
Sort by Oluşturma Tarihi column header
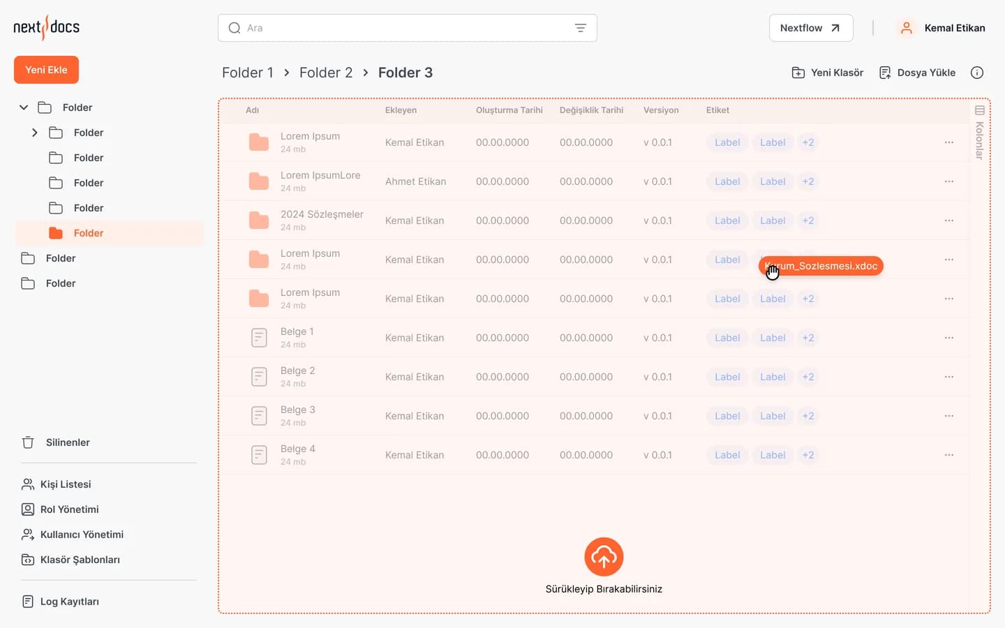(x=509, y=110)
